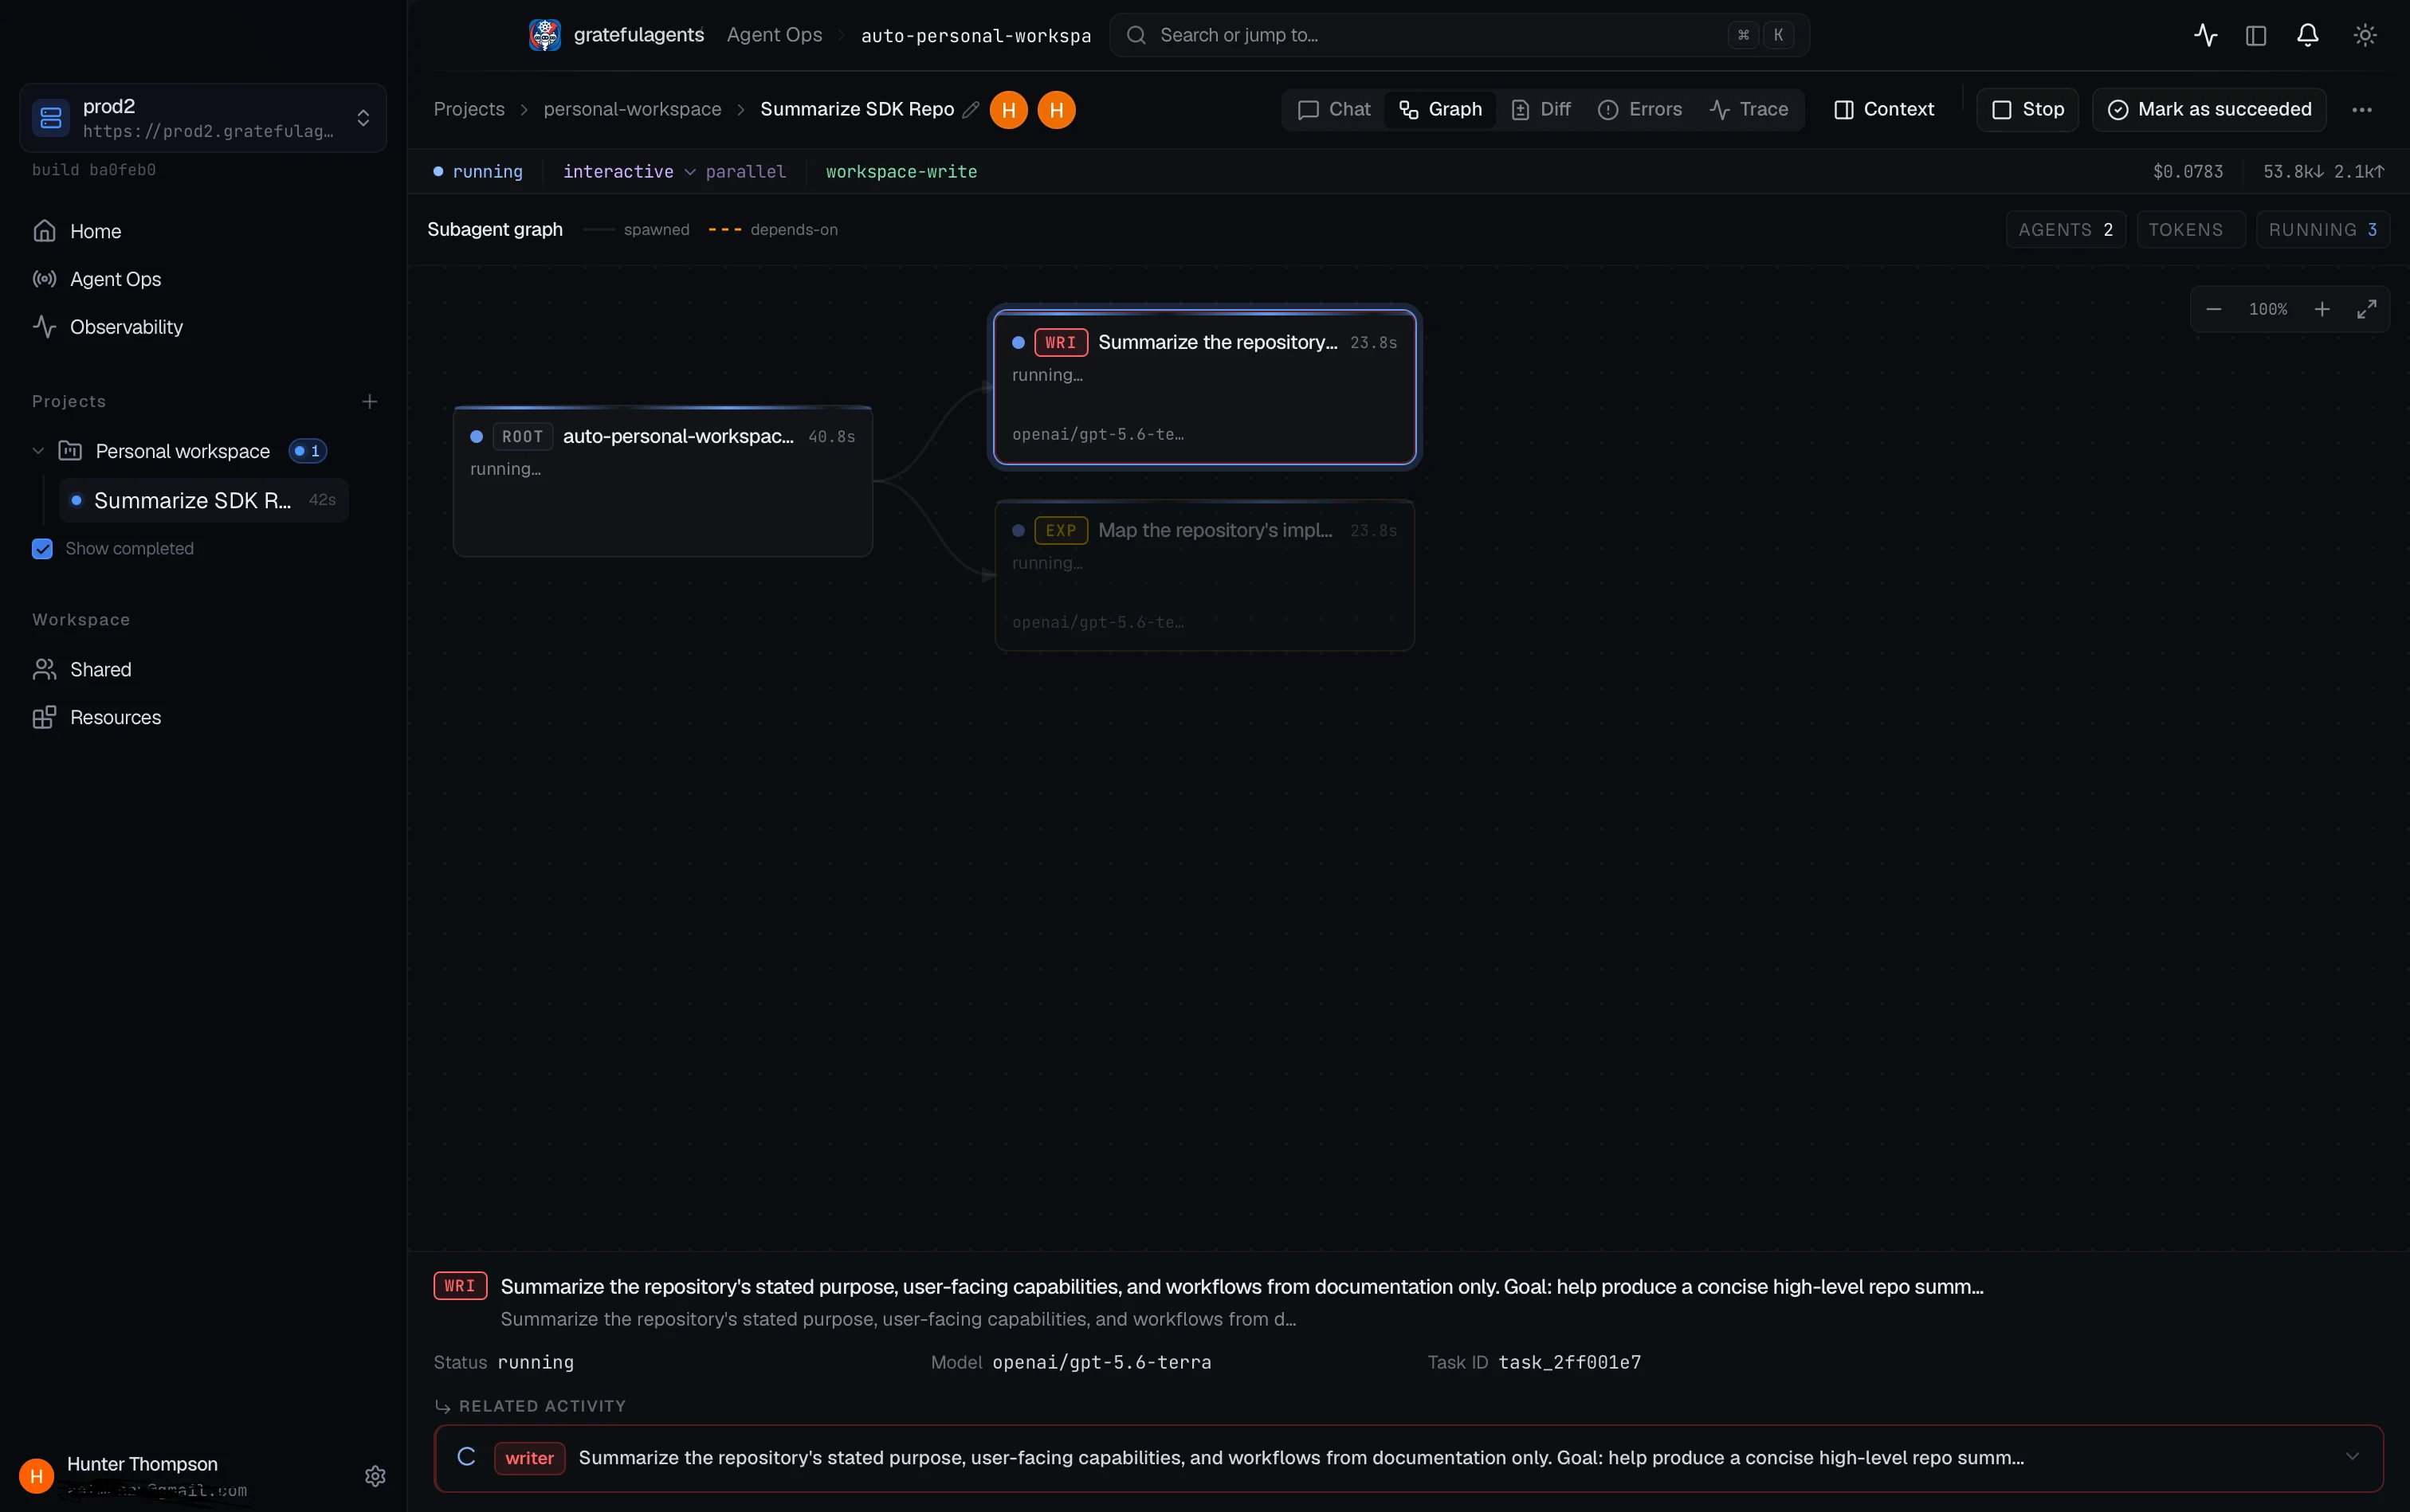Go to Home in sidebar

[x=95, y=231]
